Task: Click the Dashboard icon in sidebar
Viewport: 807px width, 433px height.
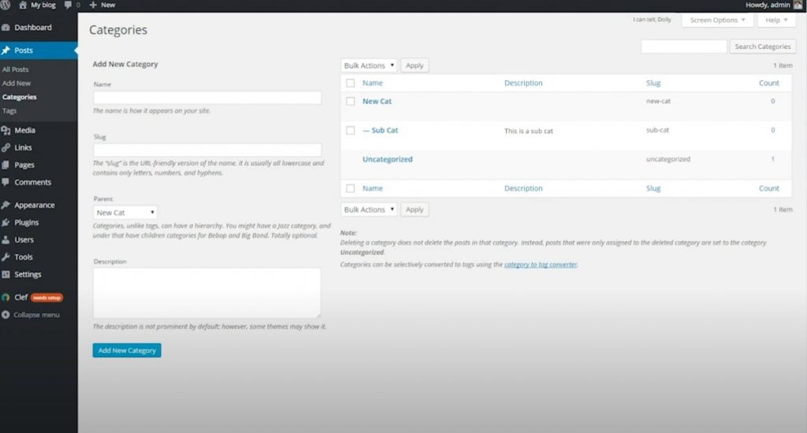Action: click(6, 28)
